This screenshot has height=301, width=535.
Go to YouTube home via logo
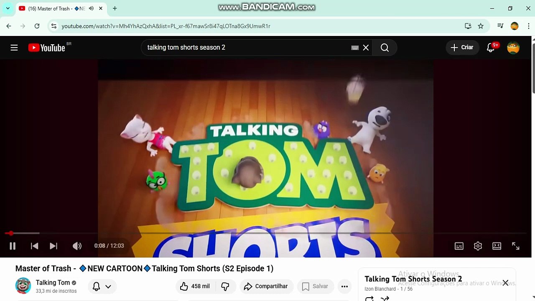(47, 48)
